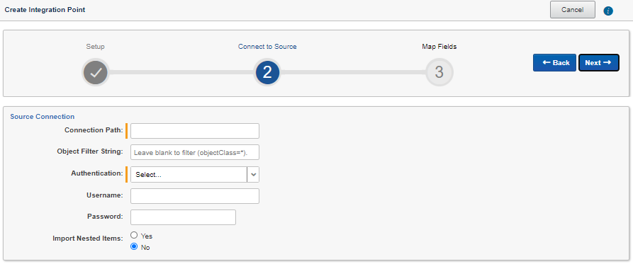Click into the Object Filter String box
Viewport: 633px width, 264px height.
[195, 153]
